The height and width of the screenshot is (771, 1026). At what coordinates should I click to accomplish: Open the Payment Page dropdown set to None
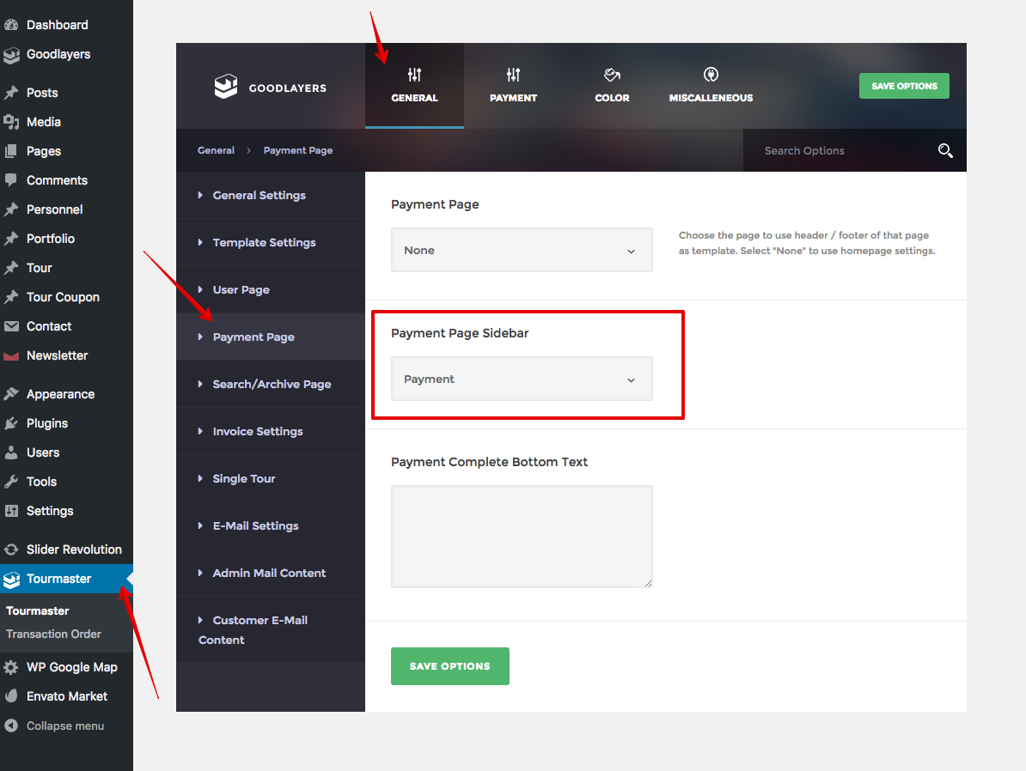point(522,251)
